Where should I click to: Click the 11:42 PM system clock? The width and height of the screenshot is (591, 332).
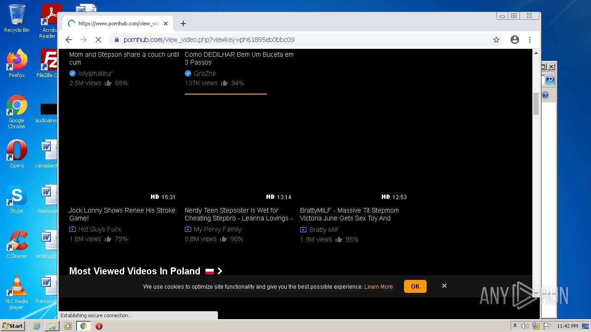pyautogui.click(x=567, y=326)
